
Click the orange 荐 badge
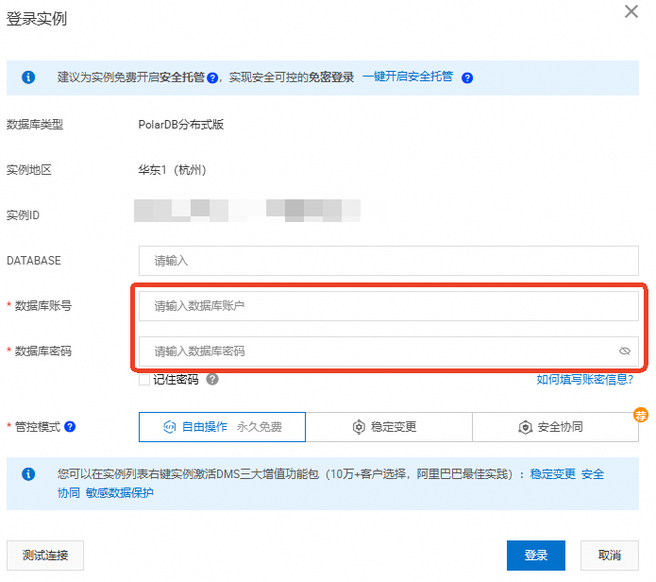pos(640,415)
